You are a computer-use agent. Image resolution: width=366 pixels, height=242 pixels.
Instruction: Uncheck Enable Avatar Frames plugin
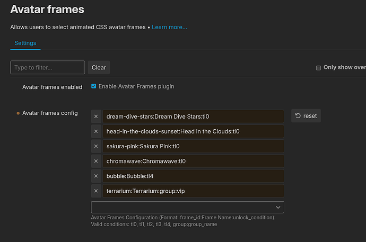point(93,86)
